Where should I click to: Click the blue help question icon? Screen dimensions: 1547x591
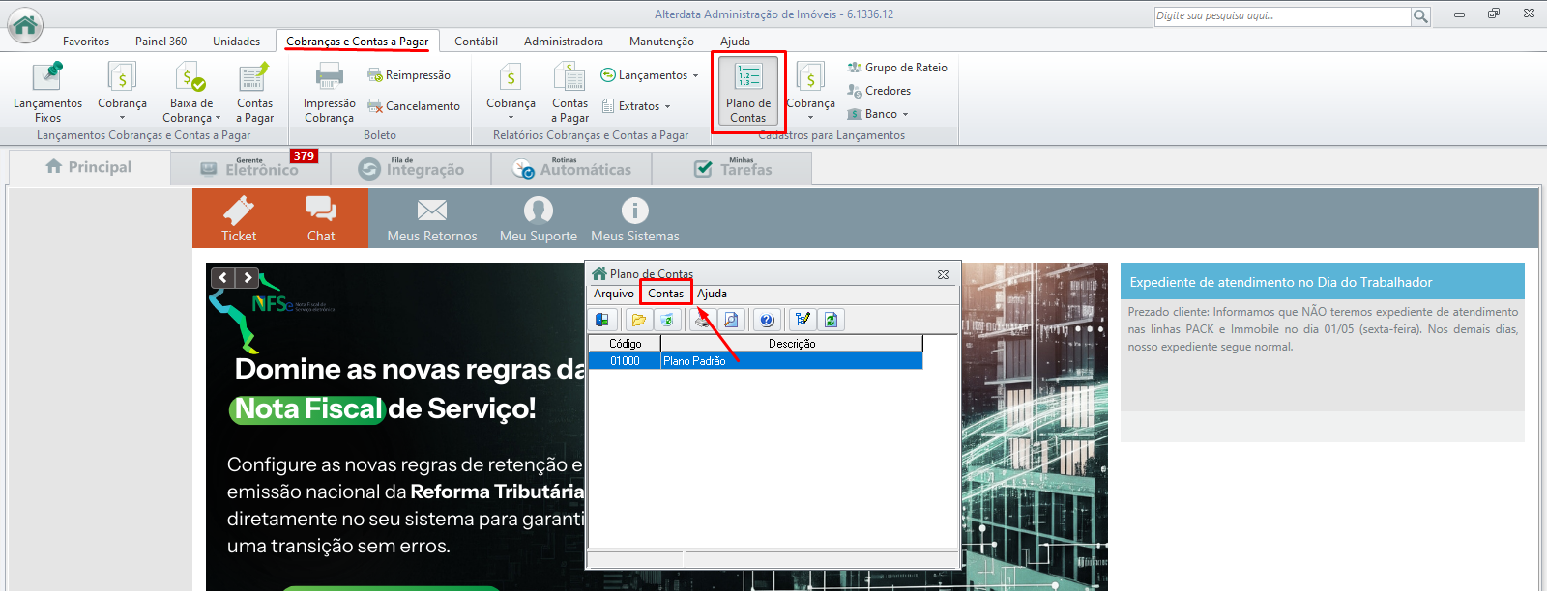767,320
